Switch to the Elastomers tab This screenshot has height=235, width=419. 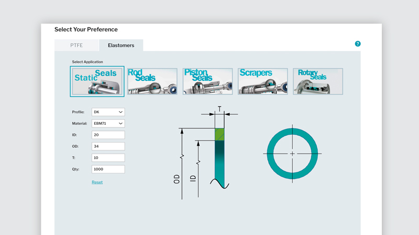pyautogui.click(x=121, y=45)
